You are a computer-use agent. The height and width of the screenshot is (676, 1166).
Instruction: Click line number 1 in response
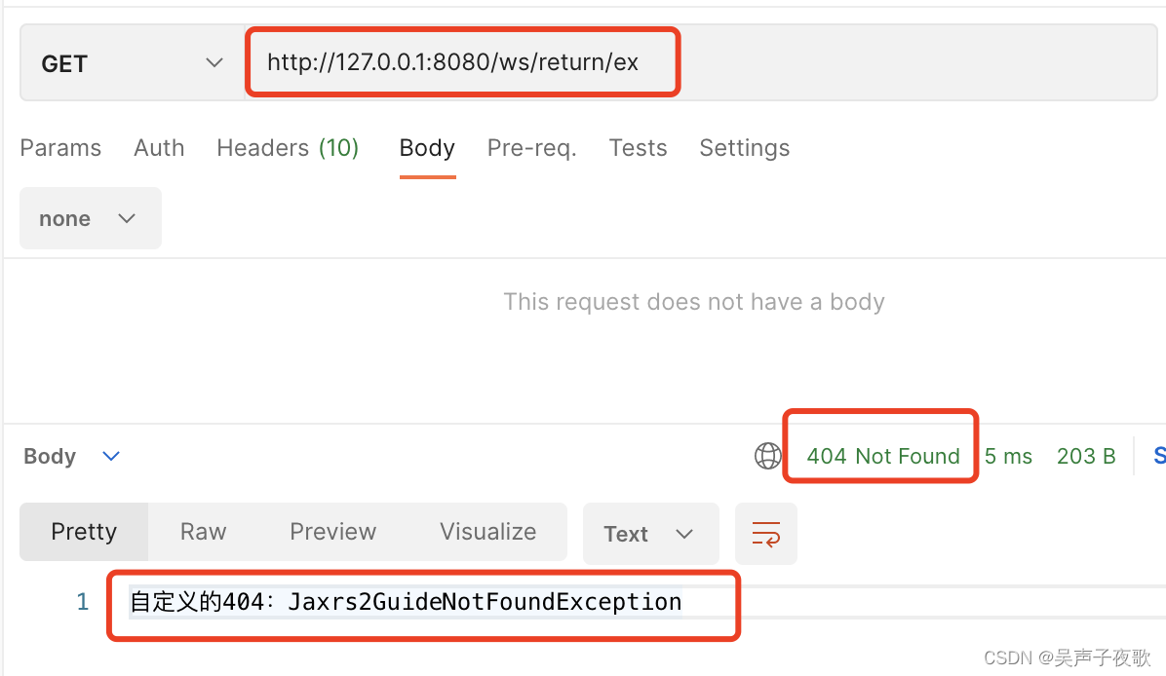point(83,601)
